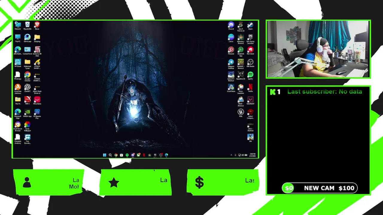
Task: Open Avast Secure Browser desktop icon
Action: (18, 127)
